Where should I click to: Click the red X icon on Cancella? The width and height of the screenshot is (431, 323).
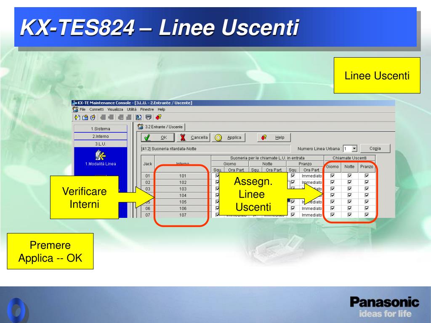183,138
